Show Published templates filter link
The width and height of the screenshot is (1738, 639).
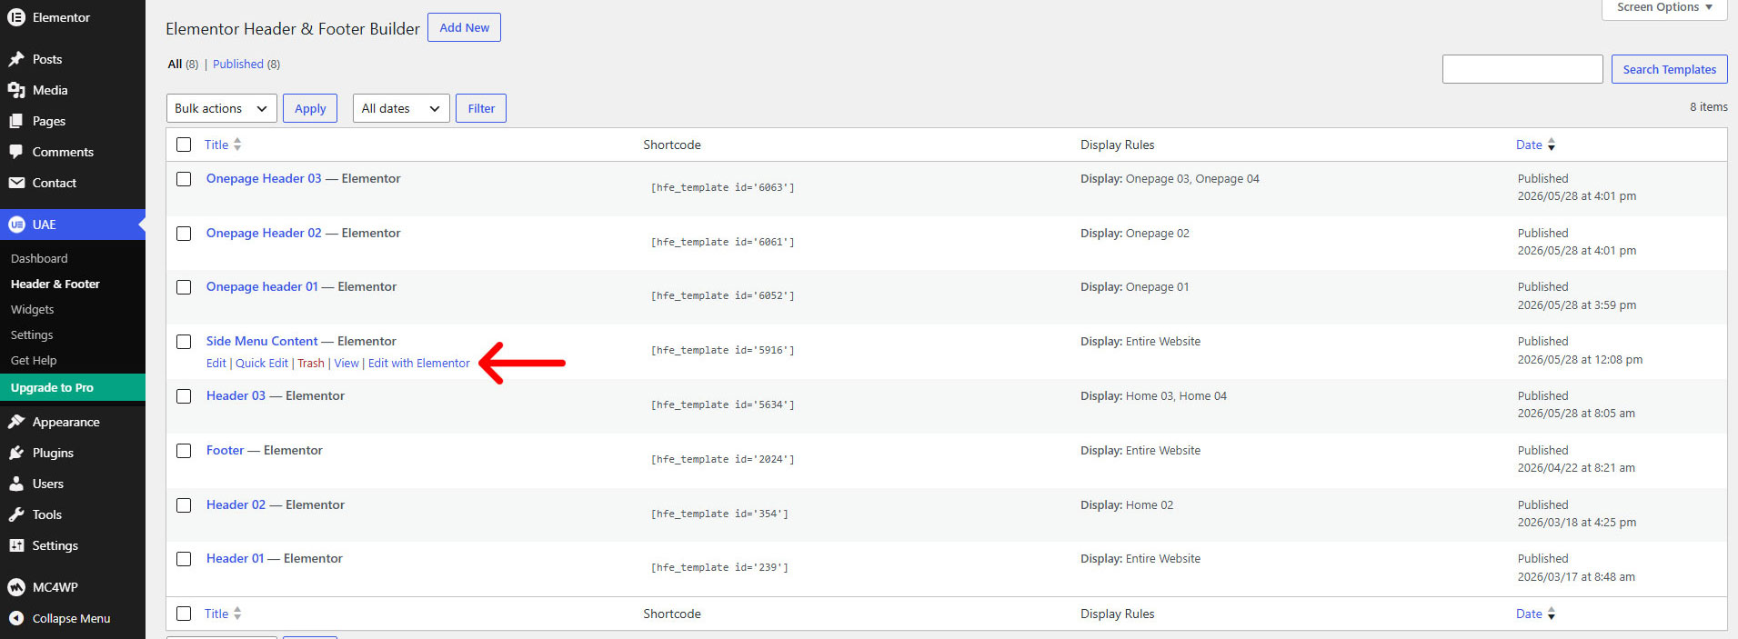(238, 64)
